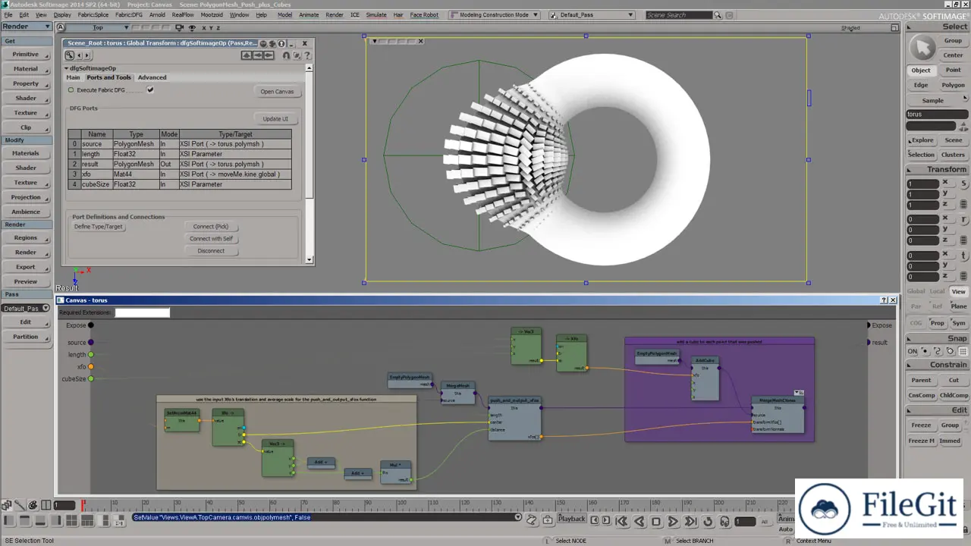
Task: Click the Define Type/Target button
Action: [99, 226]
